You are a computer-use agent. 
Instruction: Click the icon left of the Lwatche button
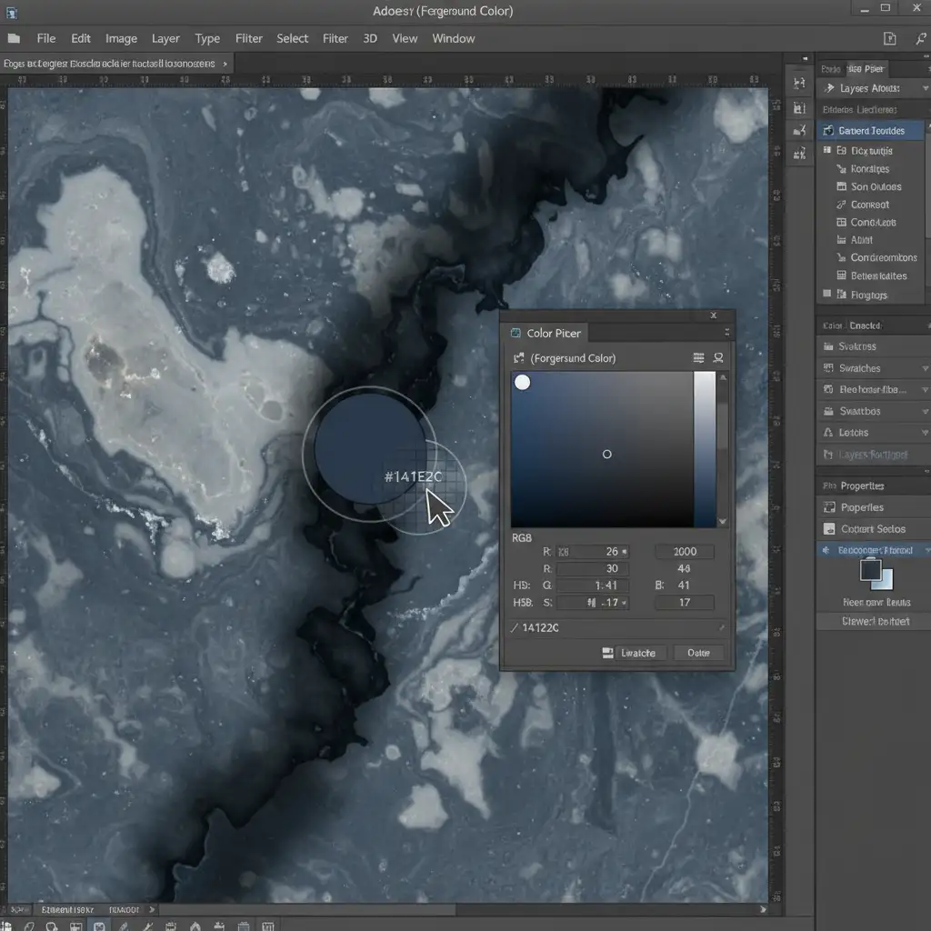[607, 653]
